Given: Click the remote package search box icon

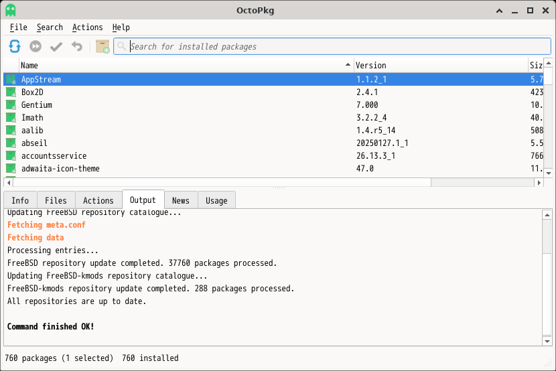Looking at the screenshot, I should point(102,46).
